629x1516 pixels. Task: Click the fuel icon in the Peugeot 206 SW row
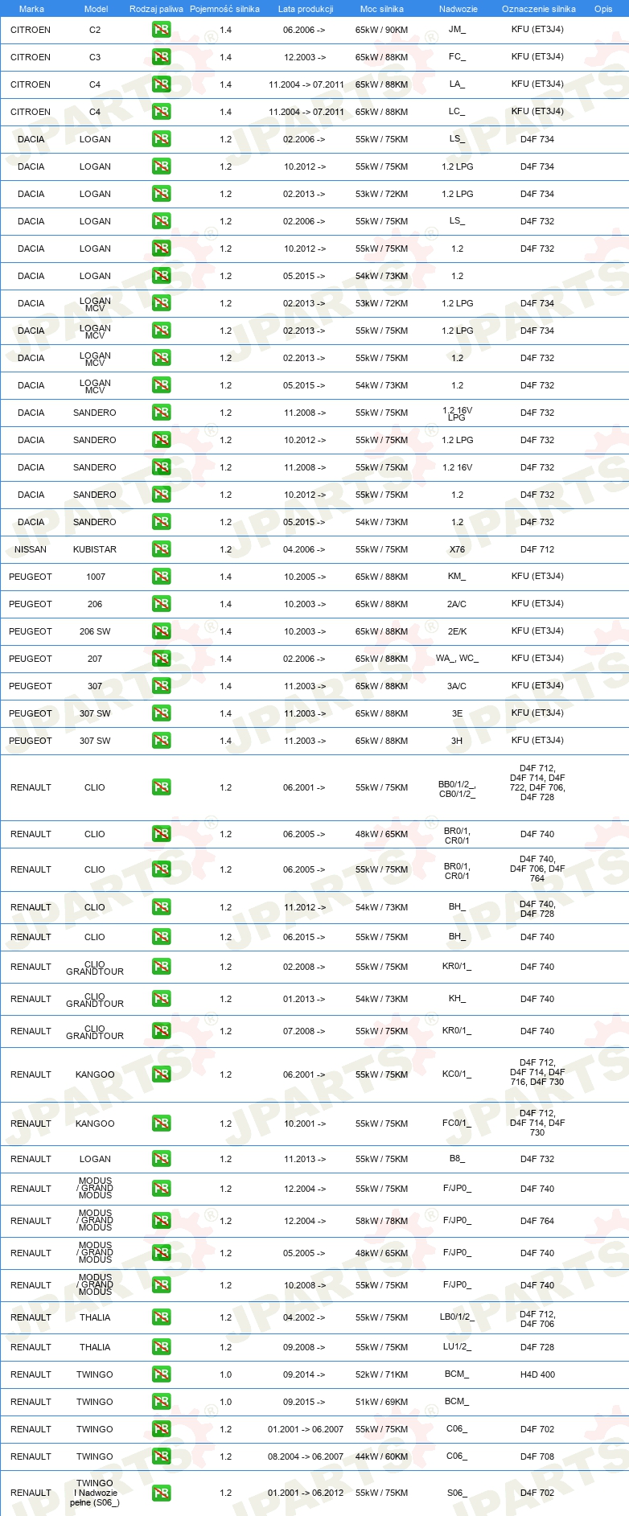coord(162,631)
